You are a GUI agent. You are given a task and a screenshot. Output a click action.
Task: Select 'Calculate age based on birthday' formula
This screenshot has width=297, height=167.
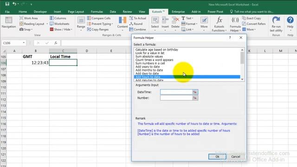tap(187, 50)
